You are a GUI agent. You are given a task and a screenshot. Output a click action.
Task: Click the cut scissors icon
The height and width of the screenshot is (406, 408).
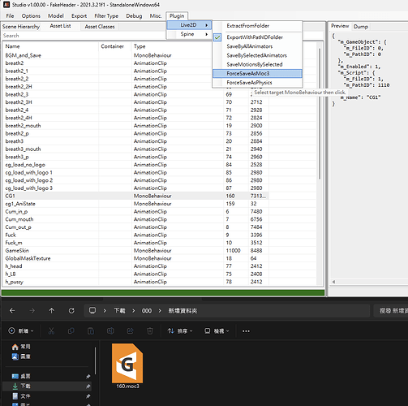click(51, 330)
